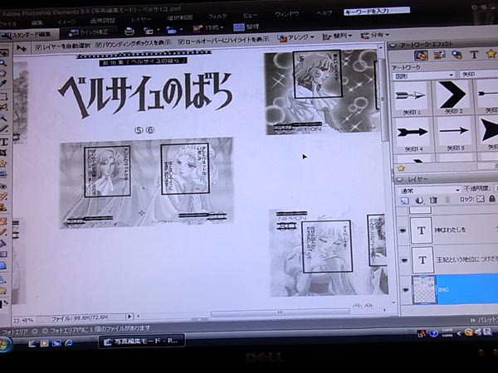This screenshot has height=373, width=498.
Task: Toggle lock transparent pixels icon
Action: (481, 199)
